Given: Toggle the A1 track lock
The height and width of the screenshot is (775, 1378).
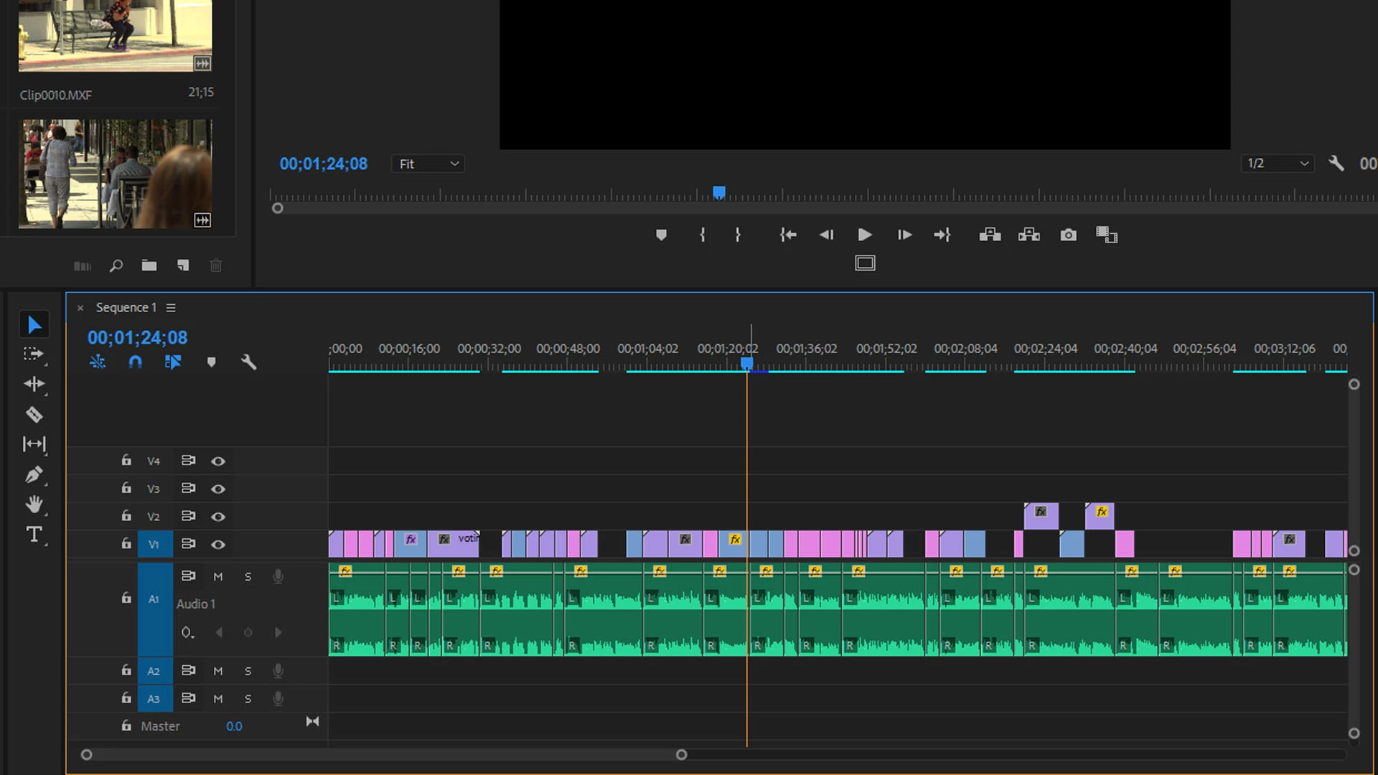Looking at the screenshot, I should pos(126,598).
